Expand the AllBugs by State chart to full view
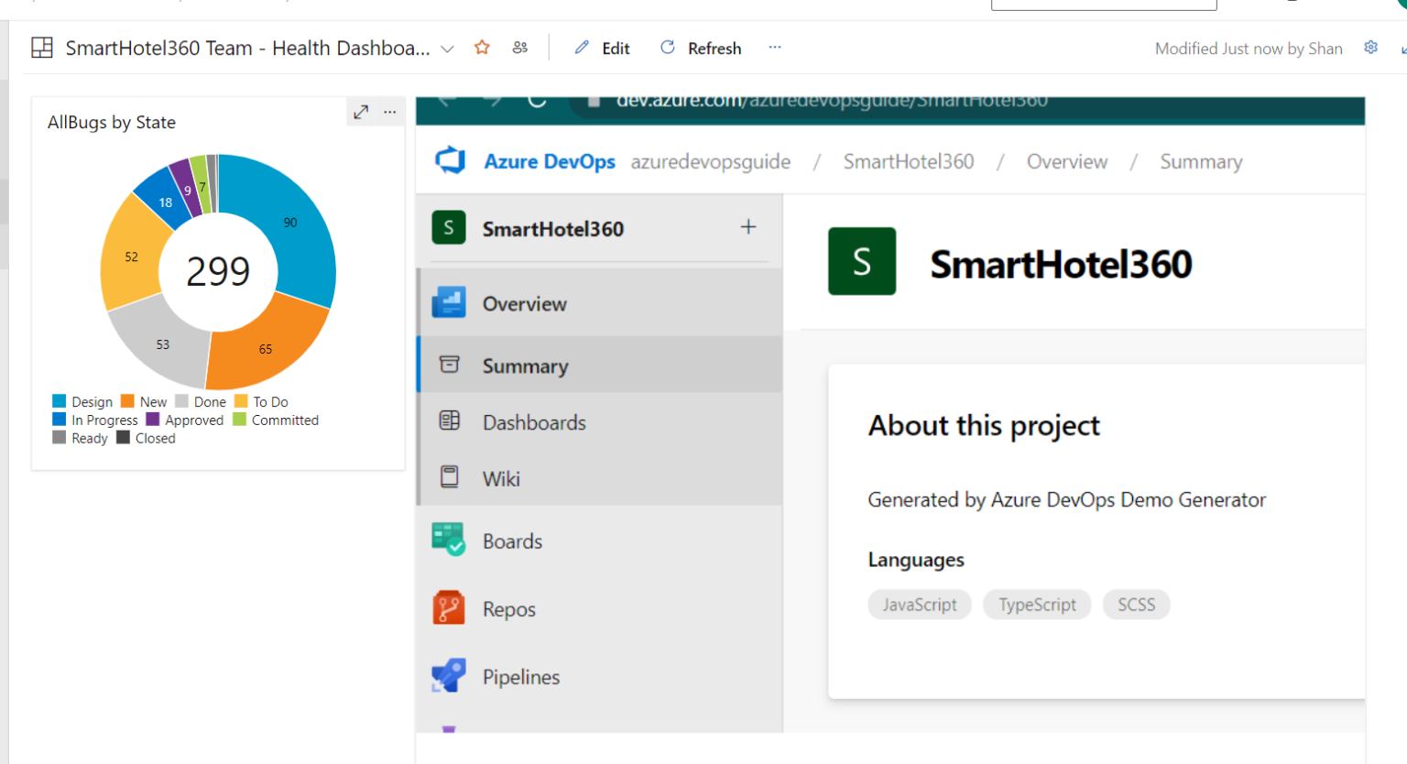The height and width of the screenshot is (764, 1407). [x=361, y=112]
